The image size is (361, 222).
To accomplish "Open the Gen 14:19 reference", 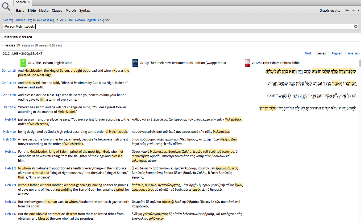I will pos(9,83).
